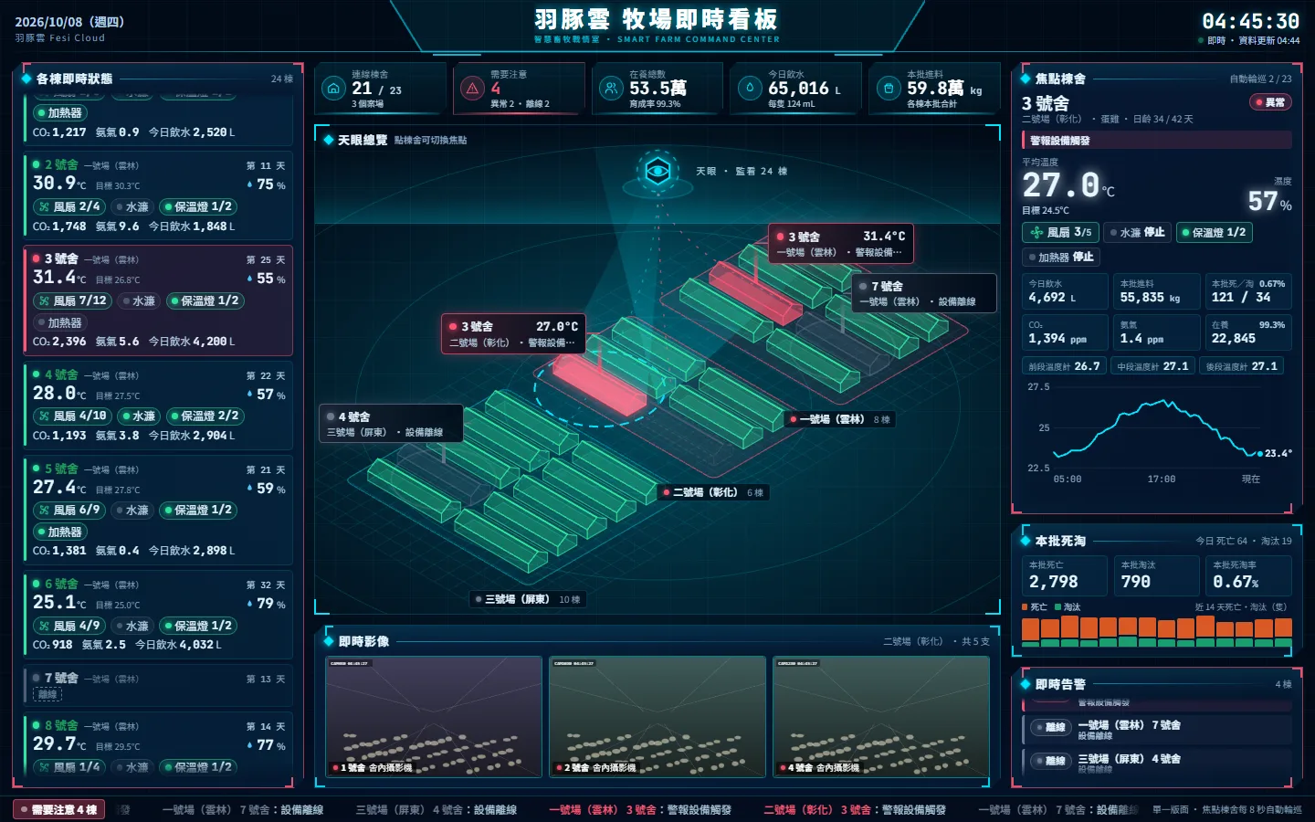Select the 二號場 (彰化) 6 棟 map label
1315x822 pixels.
tap(714, 492)
